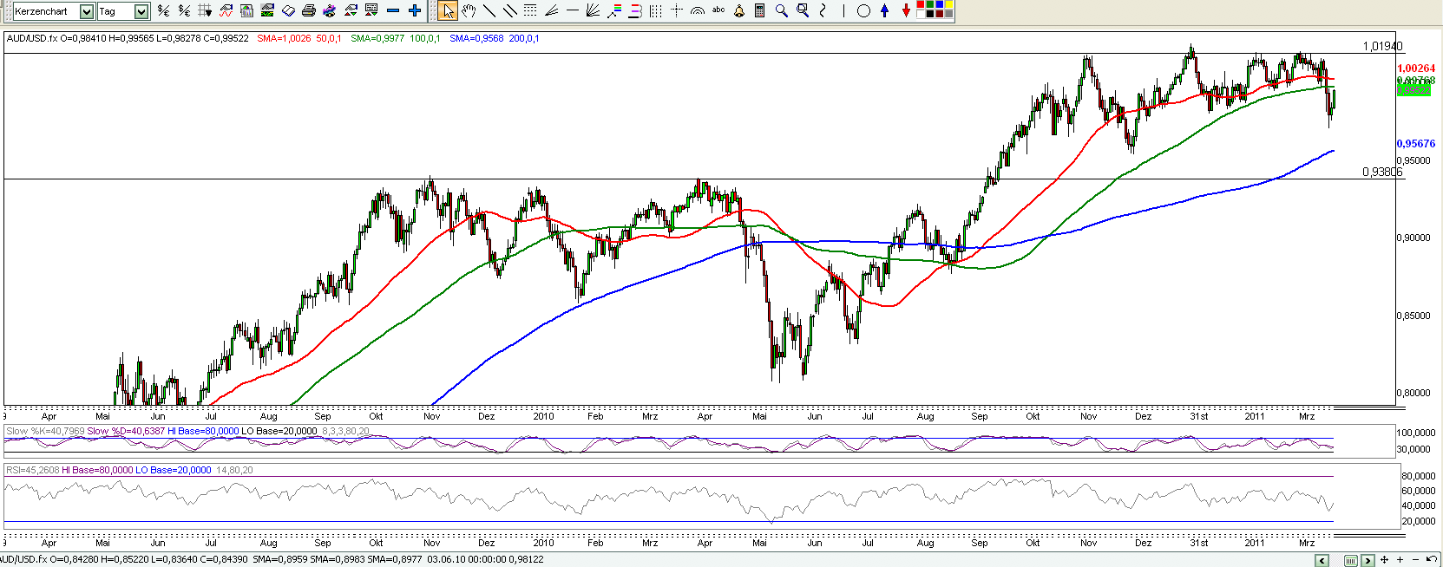The height and width of the screenshot is (567, 1443).
Task: Place a blue up arrow marker
Action: click(x=884, y=10)
